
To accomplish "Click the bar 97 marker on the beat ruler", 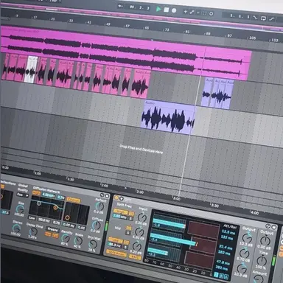I will click(x=229, y=35).
